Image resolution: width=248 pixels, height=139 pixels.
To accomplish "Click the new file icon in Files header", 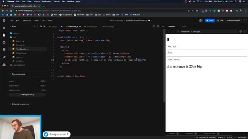I will [41, 26].
